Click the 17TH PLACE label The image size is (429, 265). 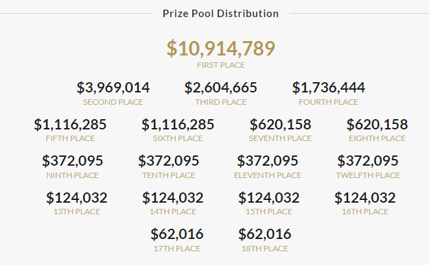pyautogui.click(x=176, y=249)
